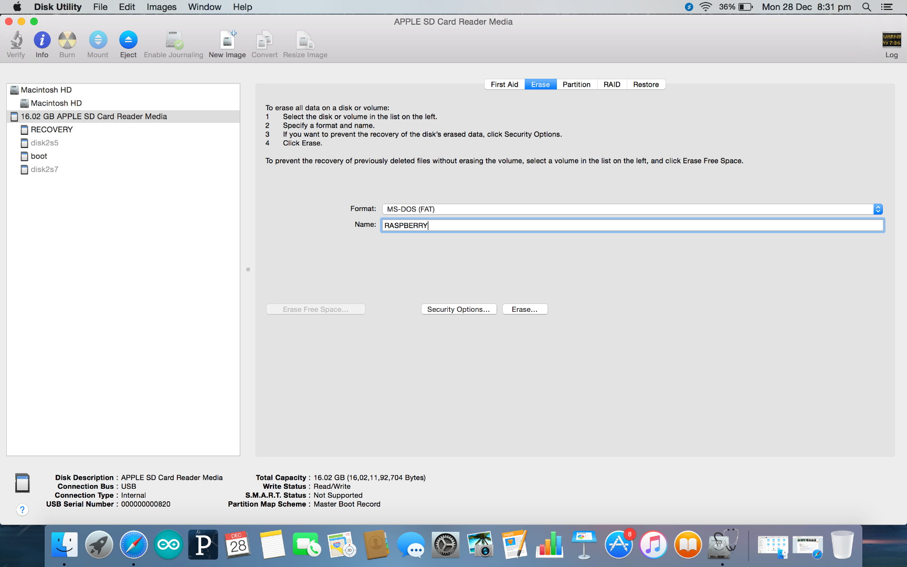
Task: Open Calendar from the Dock
Action: (x=238, y=544)
